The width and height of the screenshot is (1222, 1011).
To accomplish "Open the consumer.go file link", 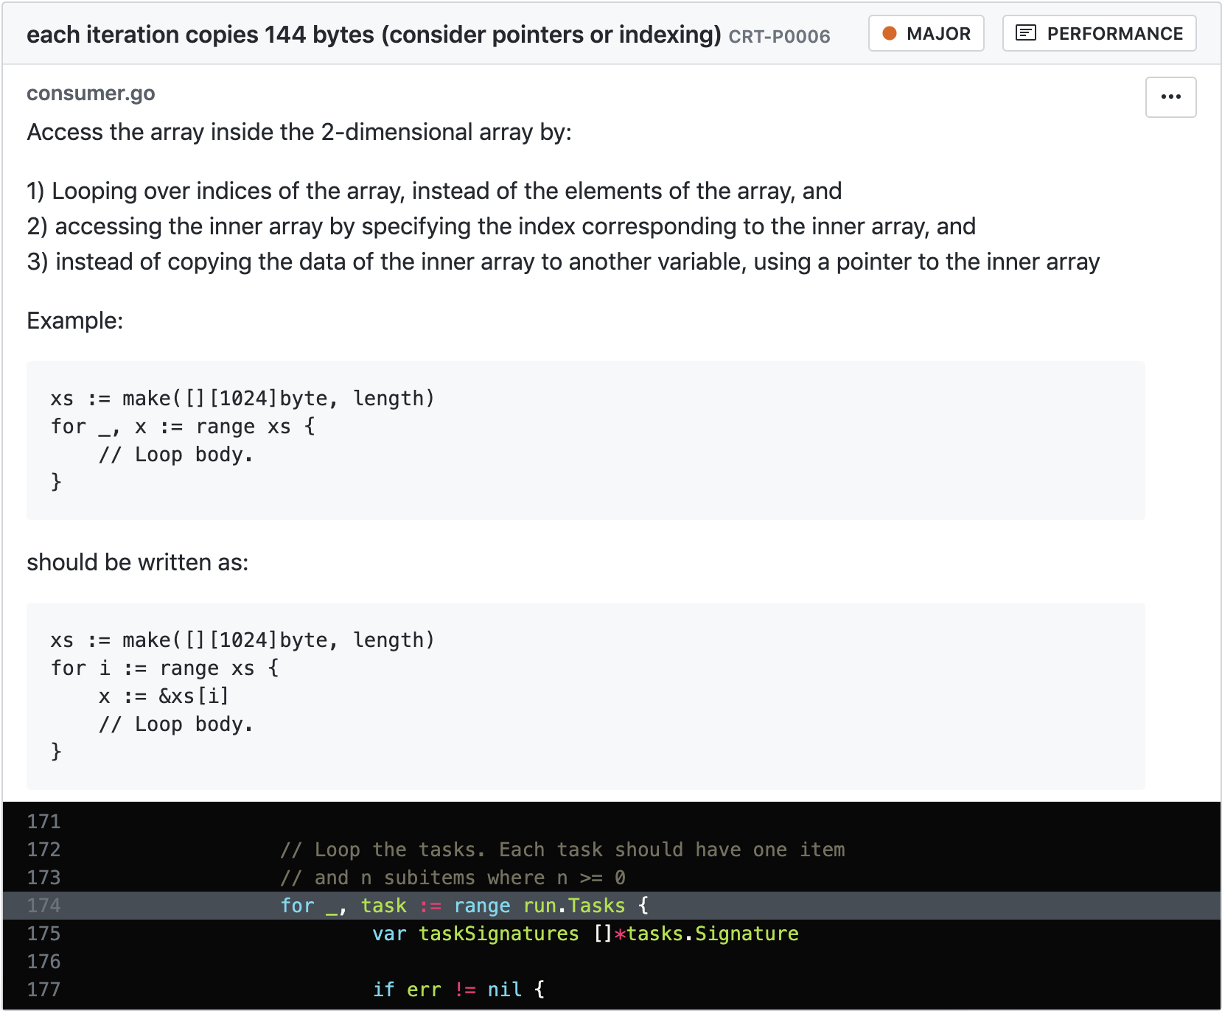I will coord(91,94).
